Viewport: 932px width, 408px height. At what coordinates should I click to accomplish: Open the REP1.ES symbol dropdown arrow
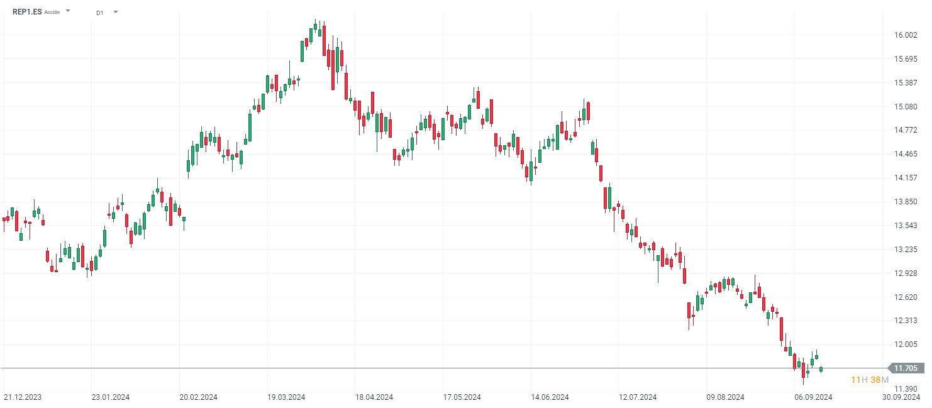click(x=68, y=11)
